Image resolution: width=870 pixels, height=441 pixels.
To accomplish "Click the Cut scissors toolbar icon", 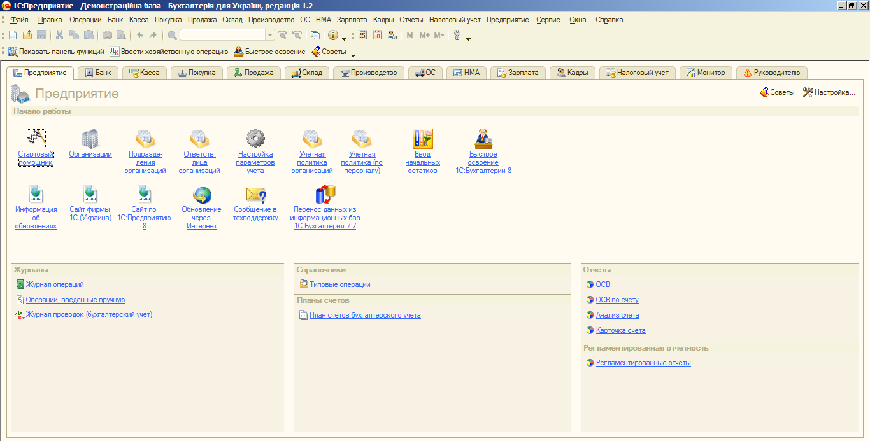I will tap(60, 35).
